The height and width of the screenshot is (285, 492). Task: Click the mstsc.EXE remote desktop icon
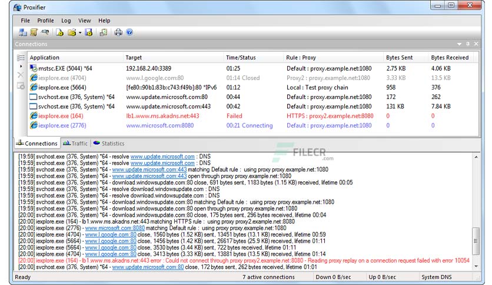(x=34, y=68)
